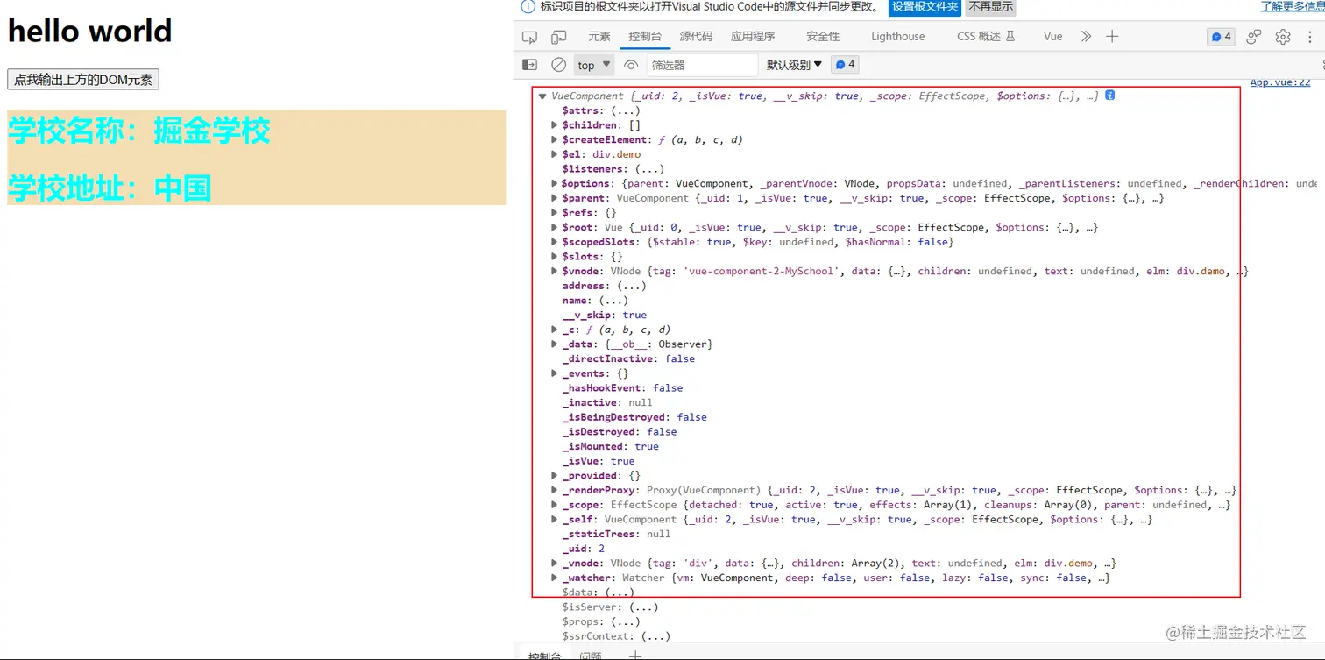Expand the _renderProxy property

point(554,491)
